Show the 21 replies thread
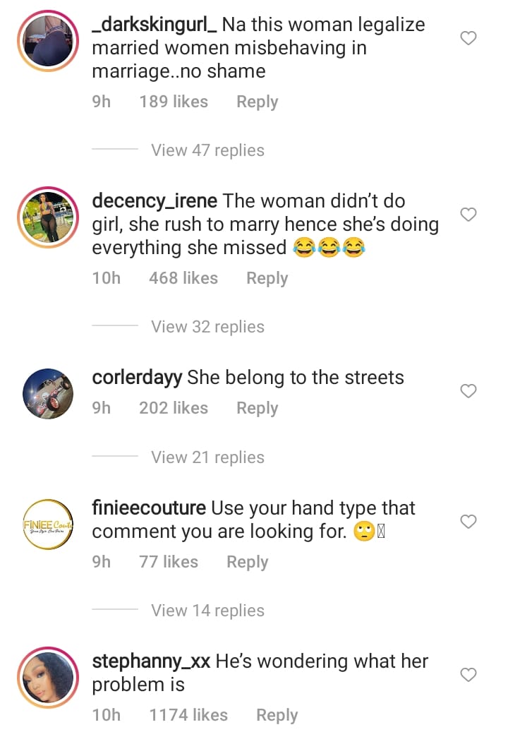Image resolution: width=508 pixels, height=732 pixels. (x=207, y=457)
